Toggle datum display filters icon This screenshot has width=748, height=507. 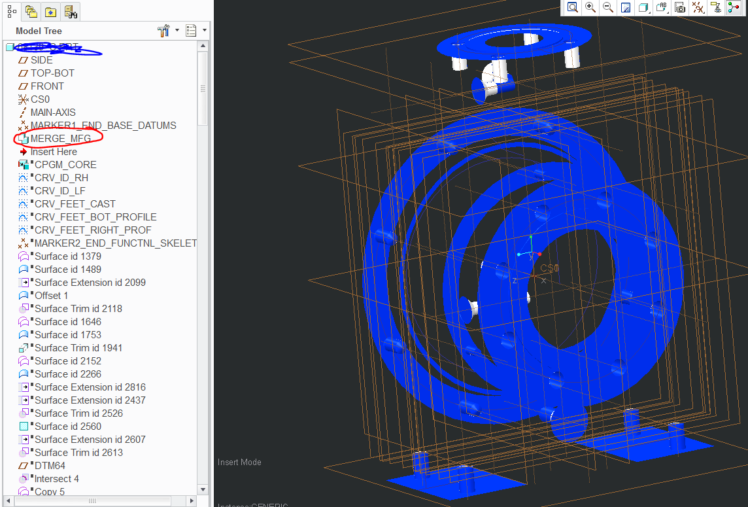tap(698, 7)
